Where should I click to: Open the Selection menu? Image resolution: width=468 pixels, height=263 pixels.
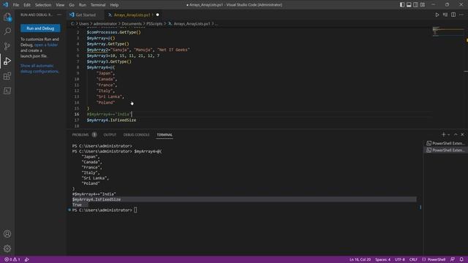click(x=43, y=5)
